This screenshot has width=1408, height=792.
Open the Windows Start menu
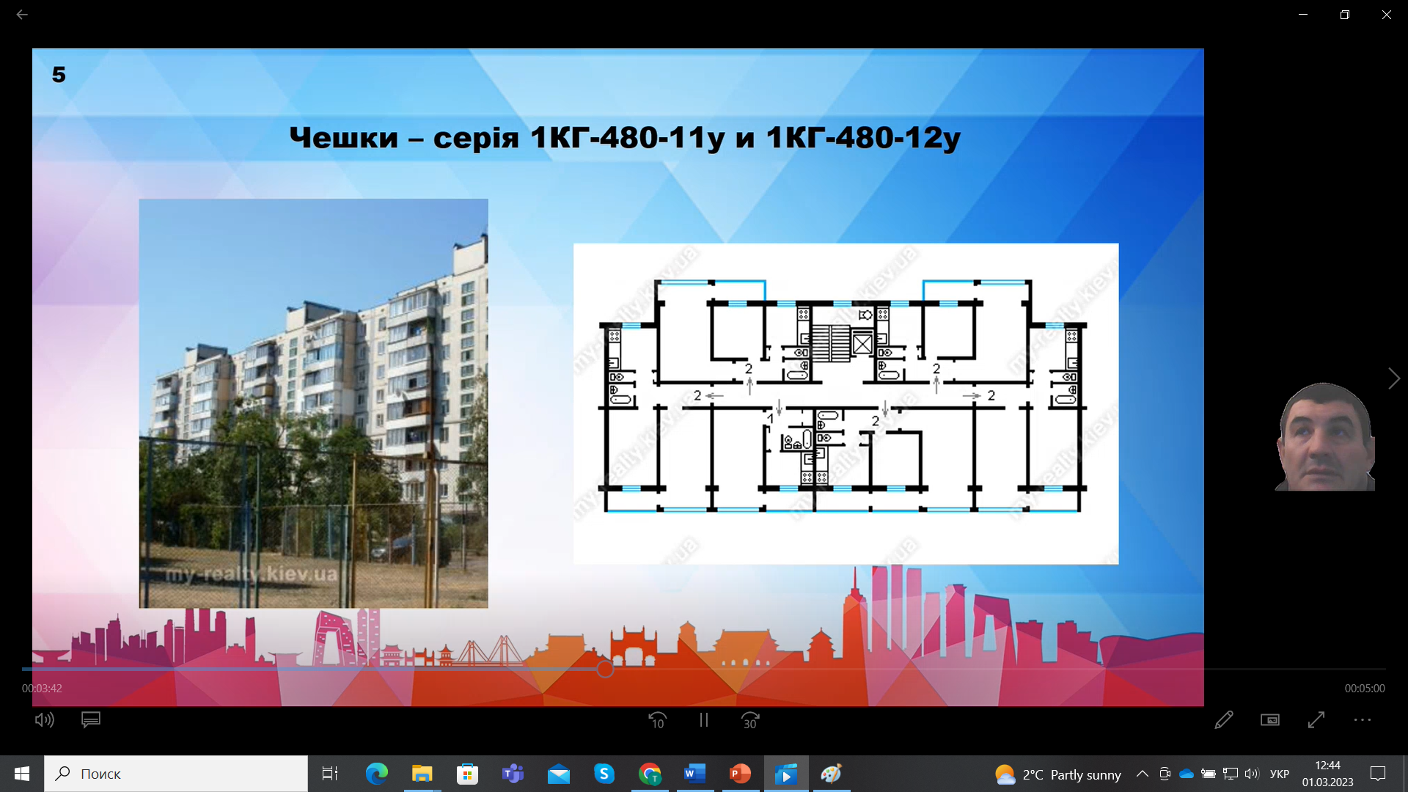tap(22, 774)
